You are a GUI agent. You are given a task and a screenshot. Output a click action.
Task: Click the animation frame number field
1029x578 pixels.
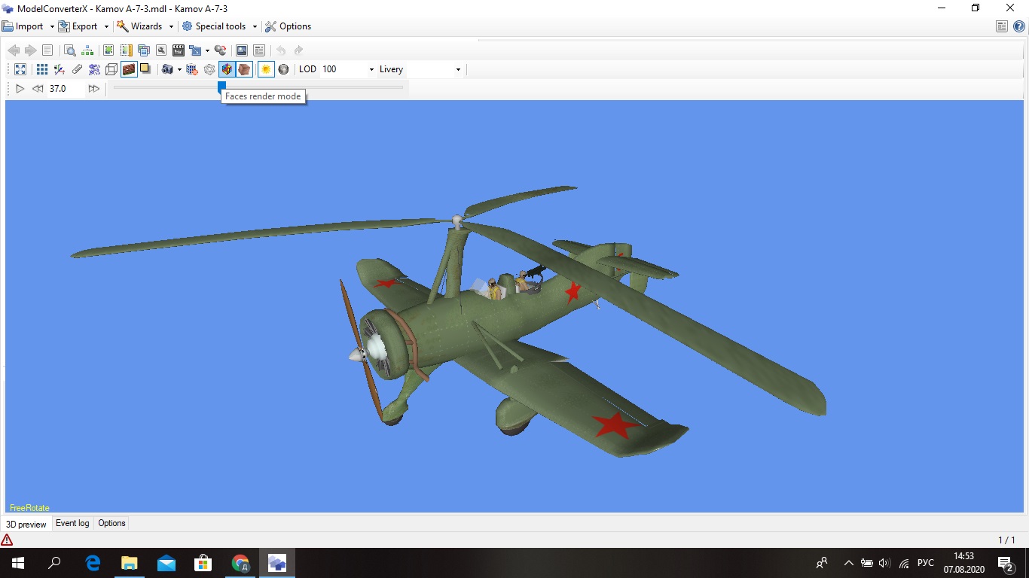click(64, 89)
